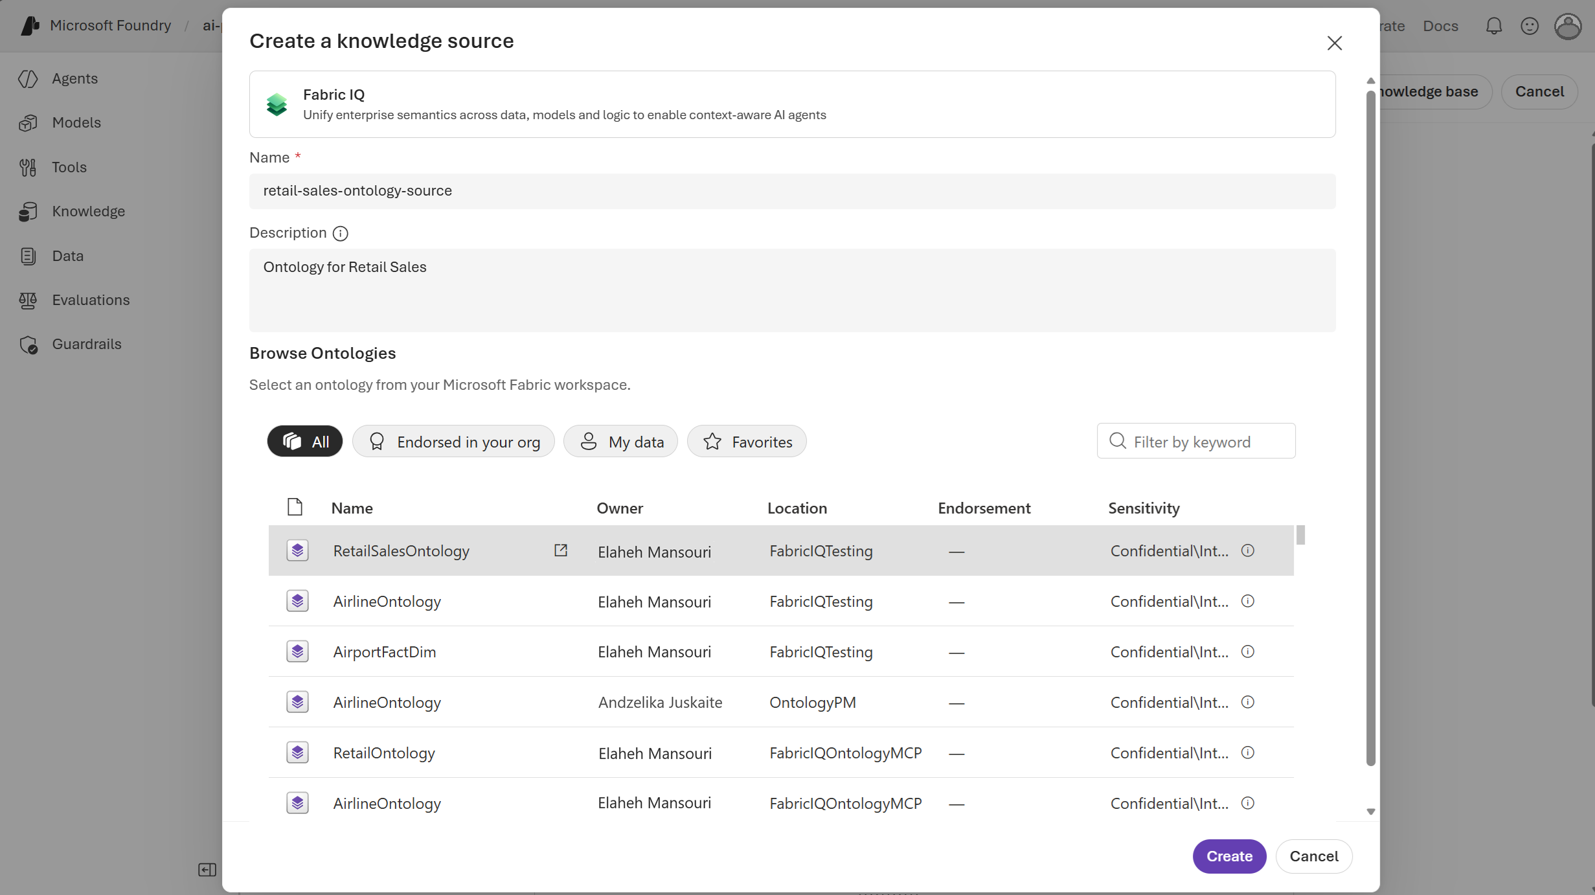Click the Microsoft Foundry breadcrumb link
The width and height of the screenshot is (1595, 895).
[x=111, y=26]
